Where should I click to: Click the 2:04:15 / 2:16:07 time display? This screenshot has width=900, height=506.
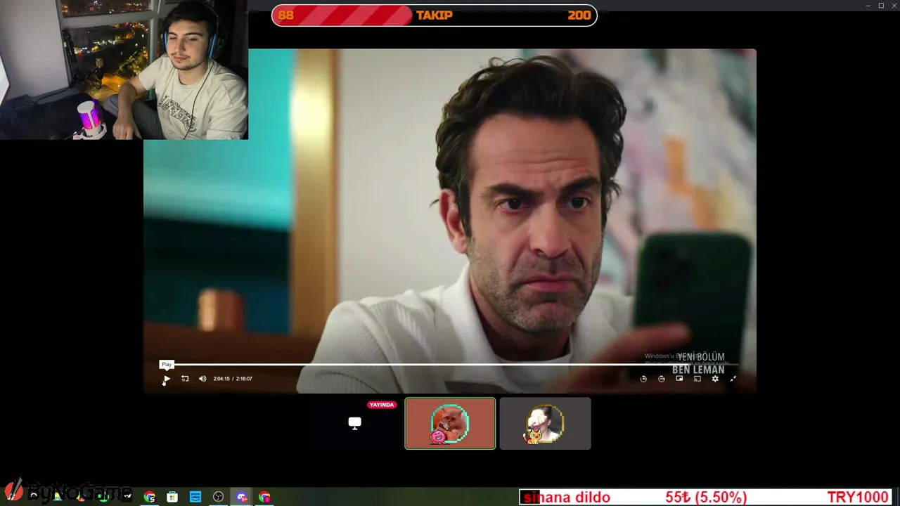point(233,379)
